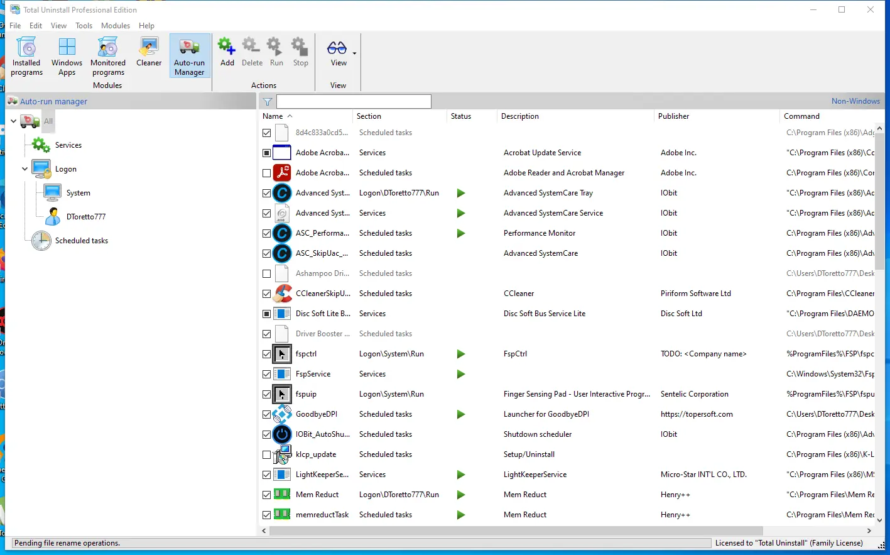Open the View dropdown arrow

coord(354,53)
